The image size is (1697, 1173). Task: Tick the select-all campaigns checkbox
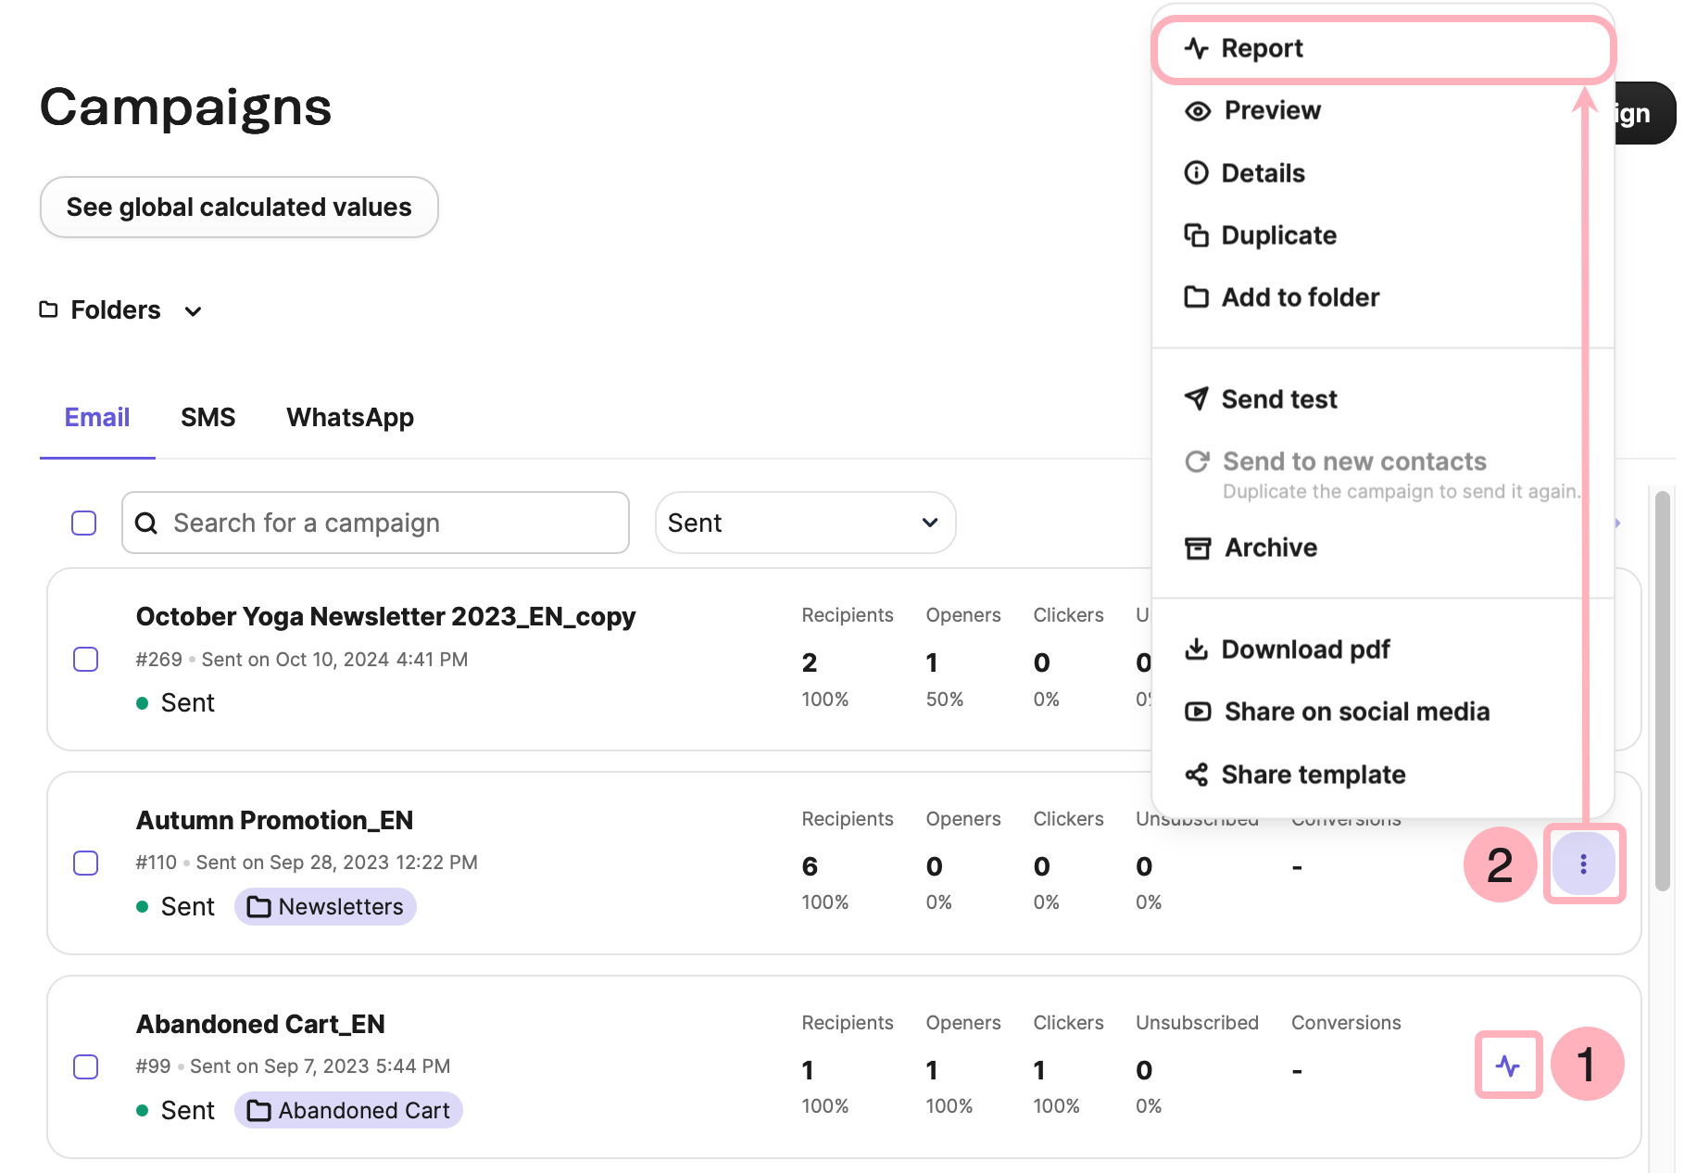pos(84,523)
